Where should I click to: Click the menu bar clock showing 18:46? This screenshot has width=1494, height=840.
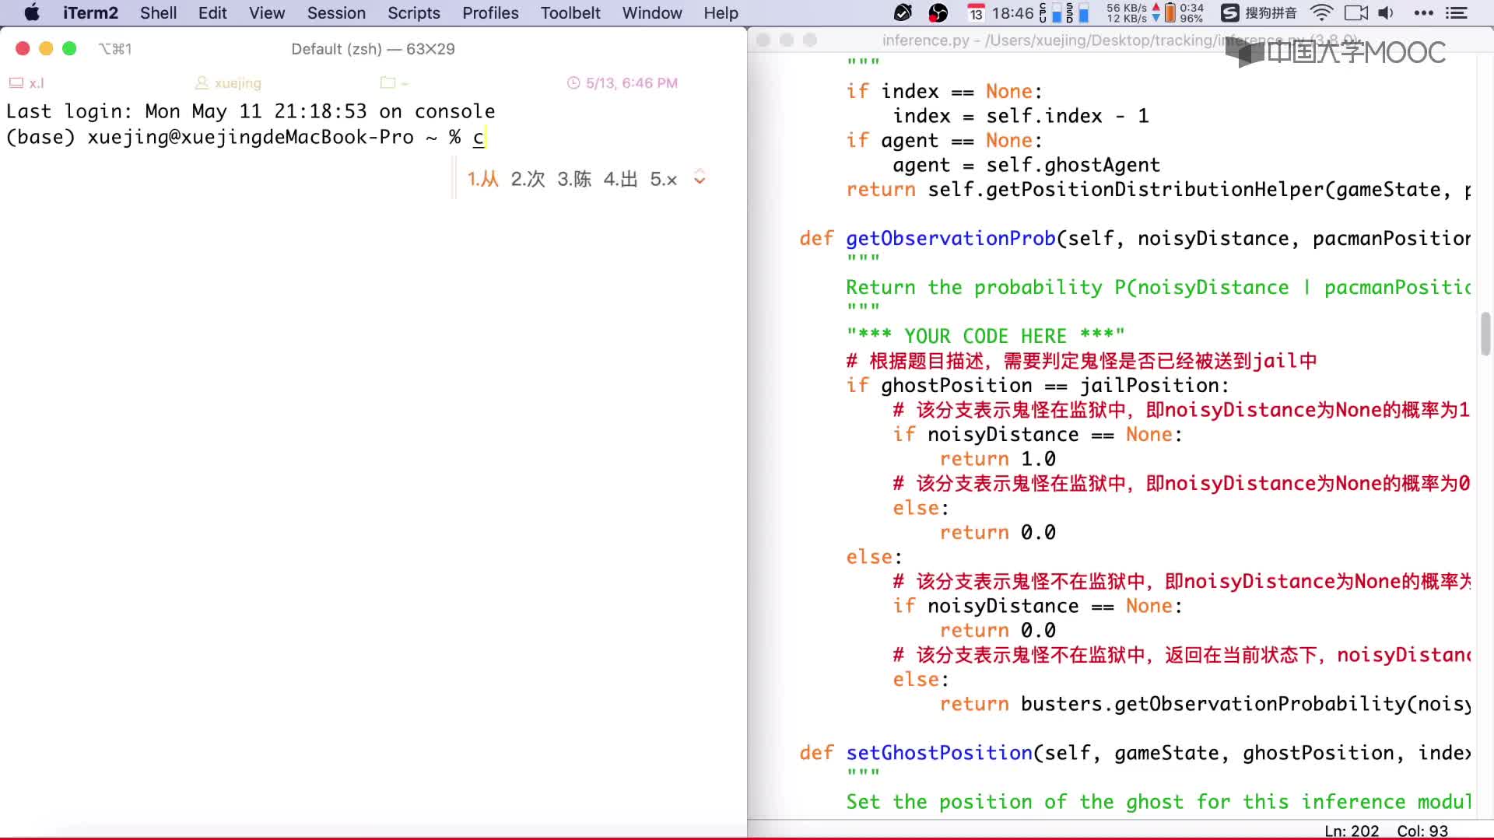pyautogui.click(x=1012, y=12)
